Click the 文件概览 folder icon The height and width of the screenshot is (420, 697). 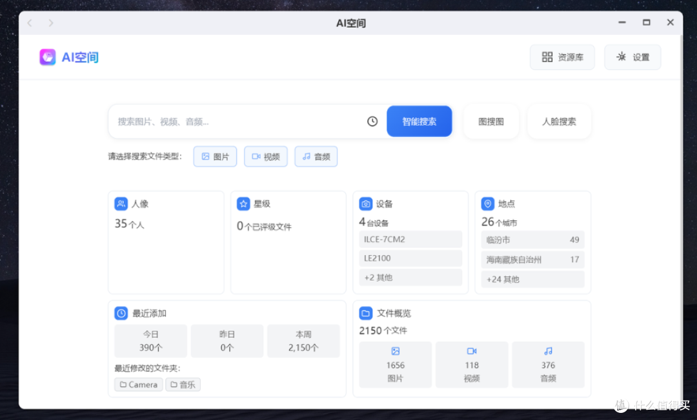pyautogui.click(x=365, y=313)
